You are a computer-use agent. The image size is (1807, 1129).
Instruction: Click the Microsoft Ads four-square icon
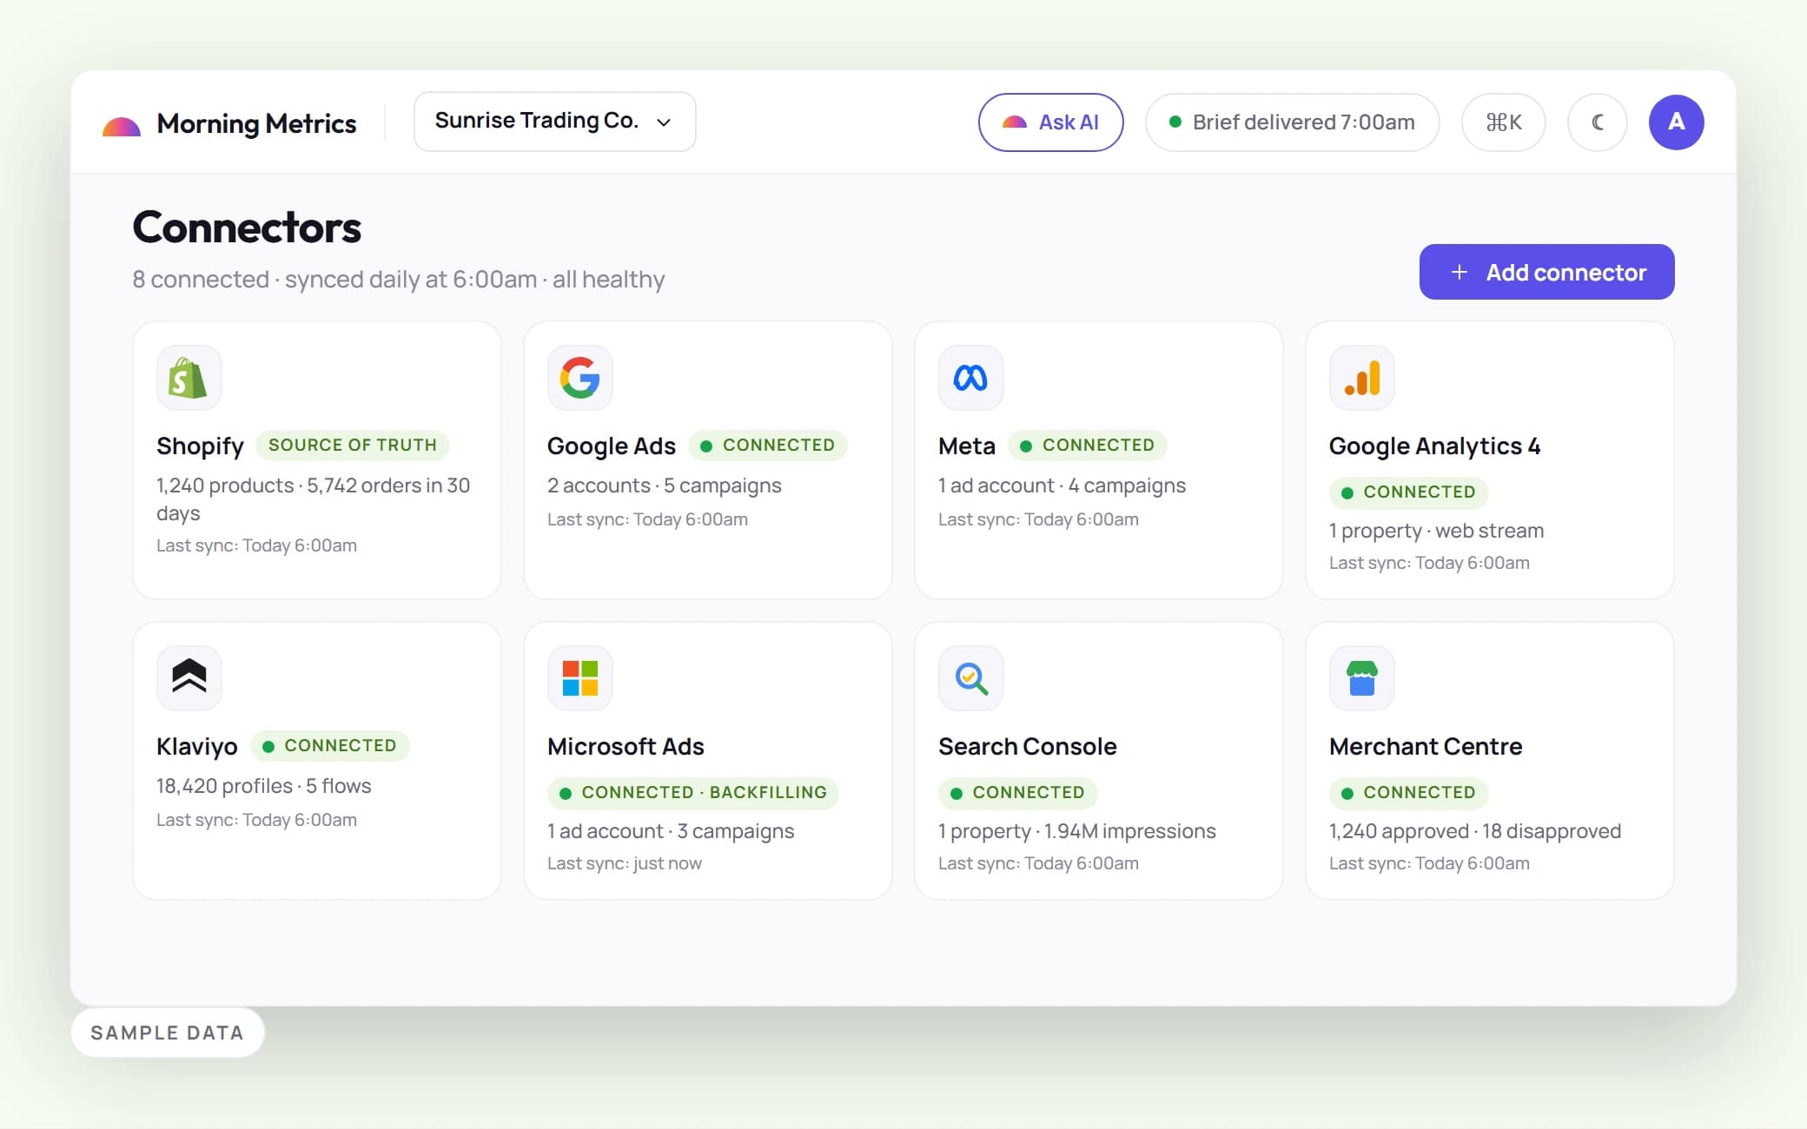pyautogui.click(x=579, y=677)
